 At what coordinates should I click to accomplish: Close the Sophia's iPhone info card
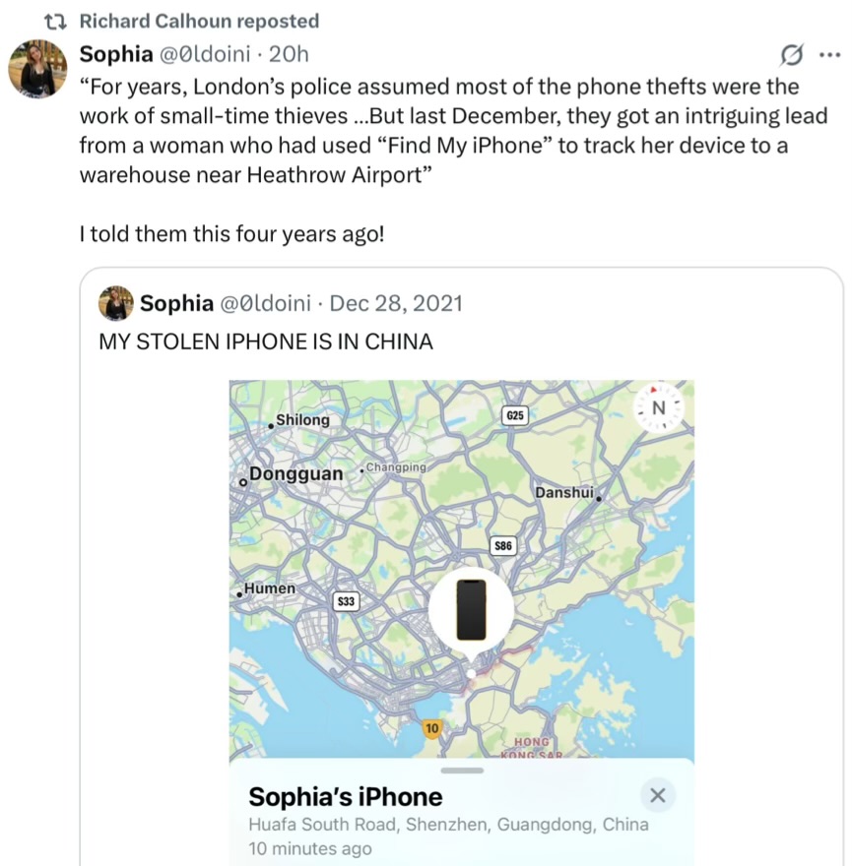click(658, 795)
